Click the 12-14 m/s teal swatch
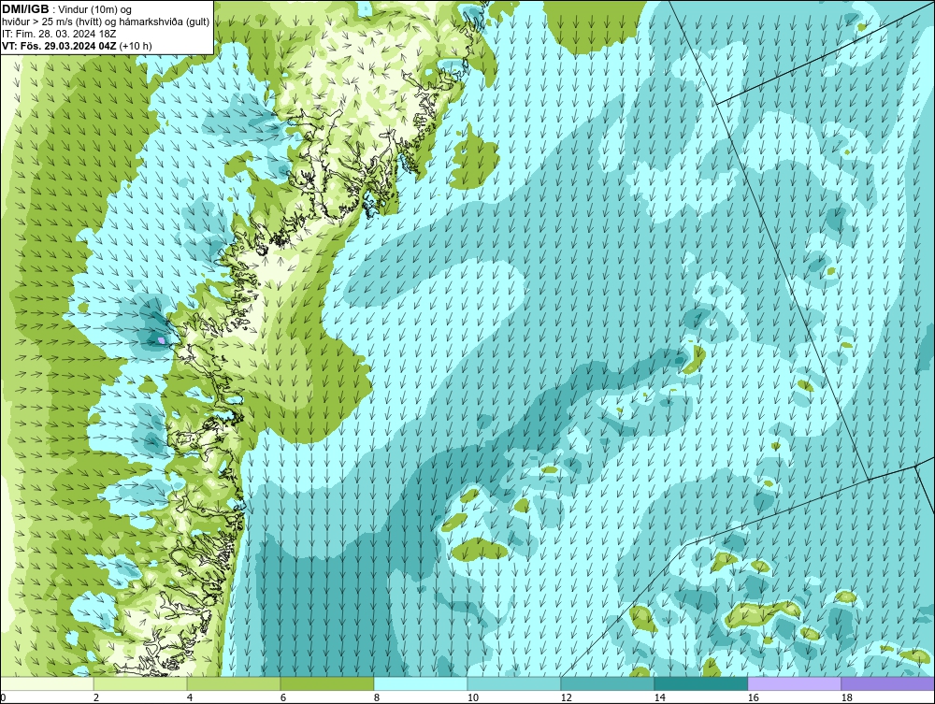The width and height of the screenshot is (935, 704). point(607,683)
